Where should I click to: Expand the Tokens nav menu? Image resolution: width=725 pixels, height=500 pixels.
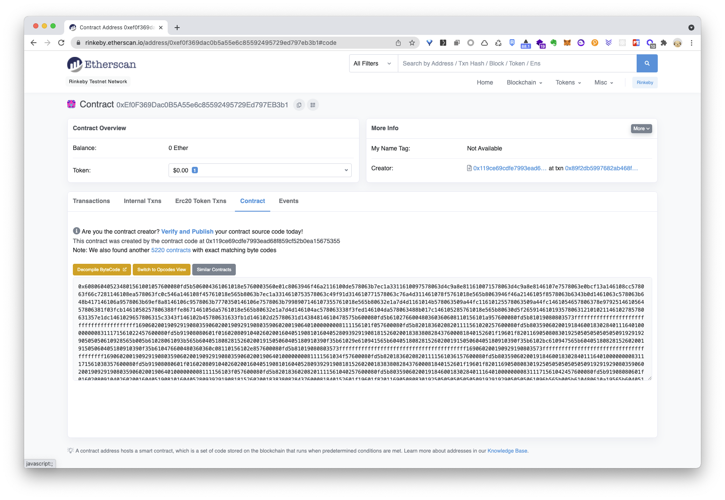pyautogui.click(x=568, y=82)
